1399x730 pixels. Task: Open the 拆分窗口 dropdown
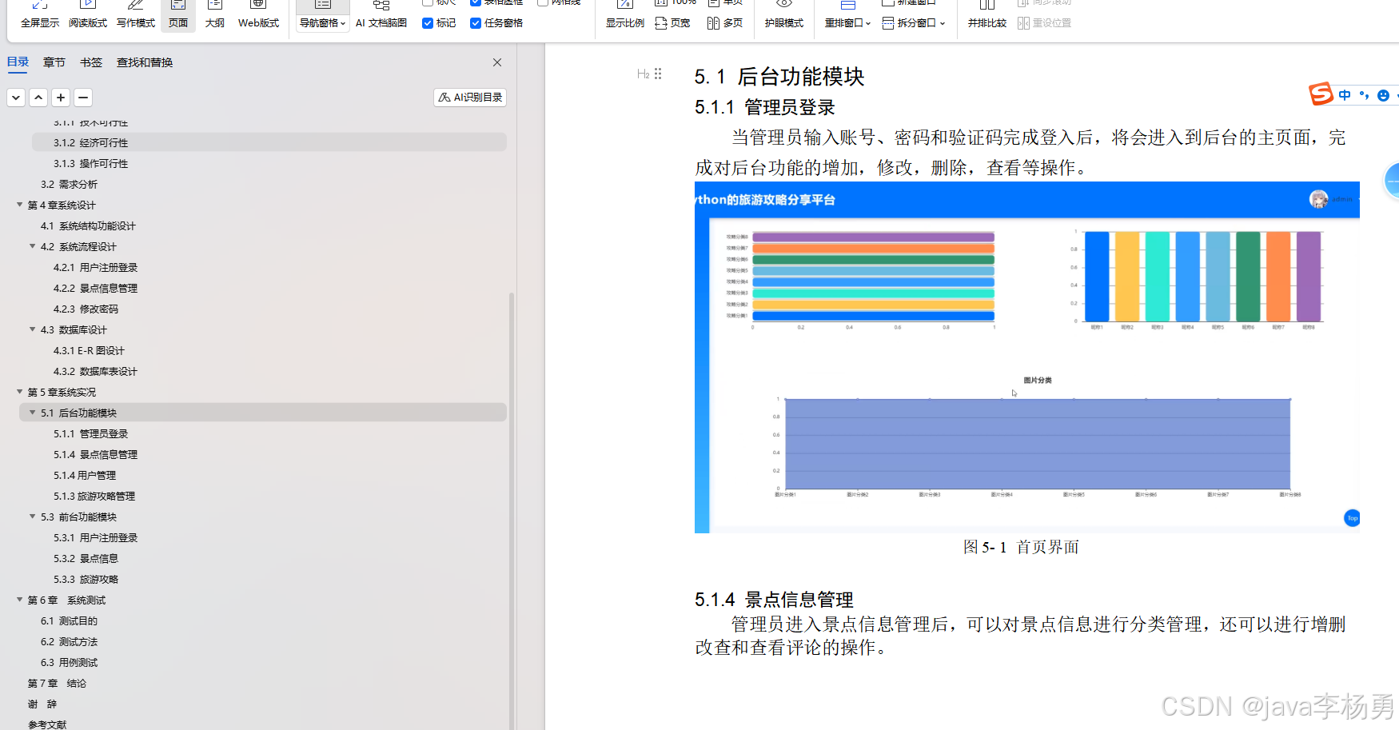tap(914, 23)
